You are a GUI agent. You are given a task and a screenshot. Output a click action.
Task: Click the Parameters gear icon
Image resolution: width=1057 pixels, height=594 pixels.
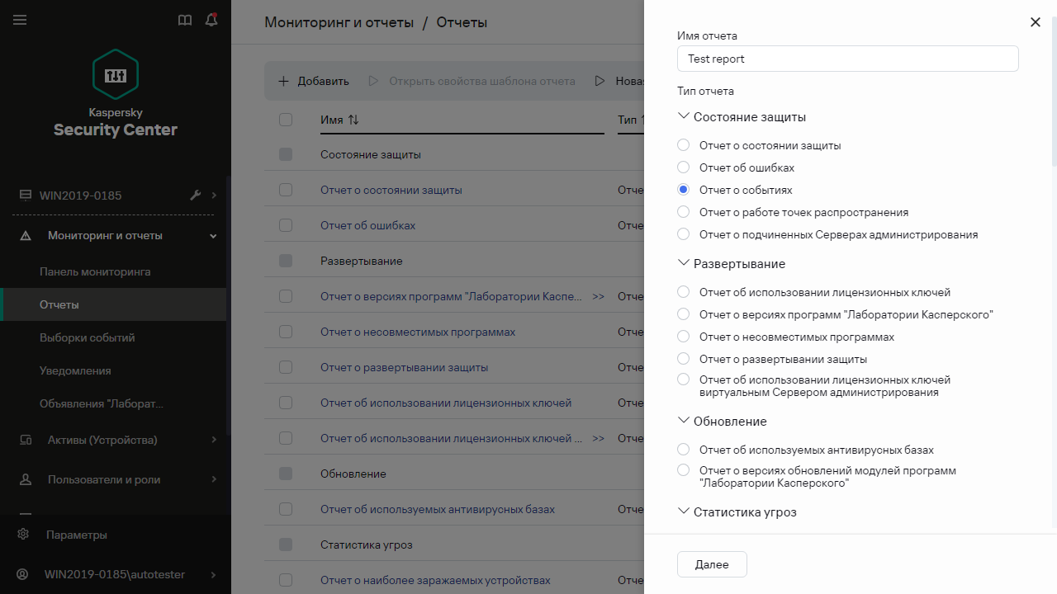23,535
